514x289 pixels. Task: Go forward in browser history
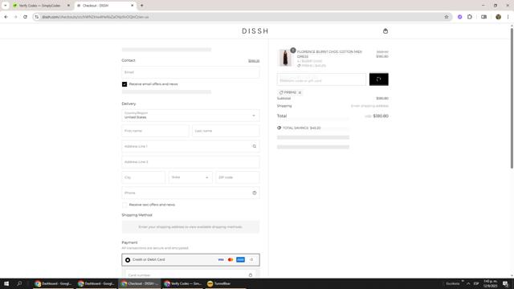[16, 17]
